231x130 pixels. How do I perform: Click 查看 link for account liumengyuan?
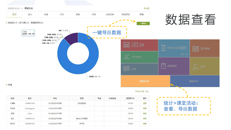point(145,108)
